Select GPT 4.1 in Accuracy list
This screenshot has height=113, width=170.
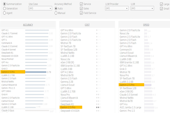[5, 30]
